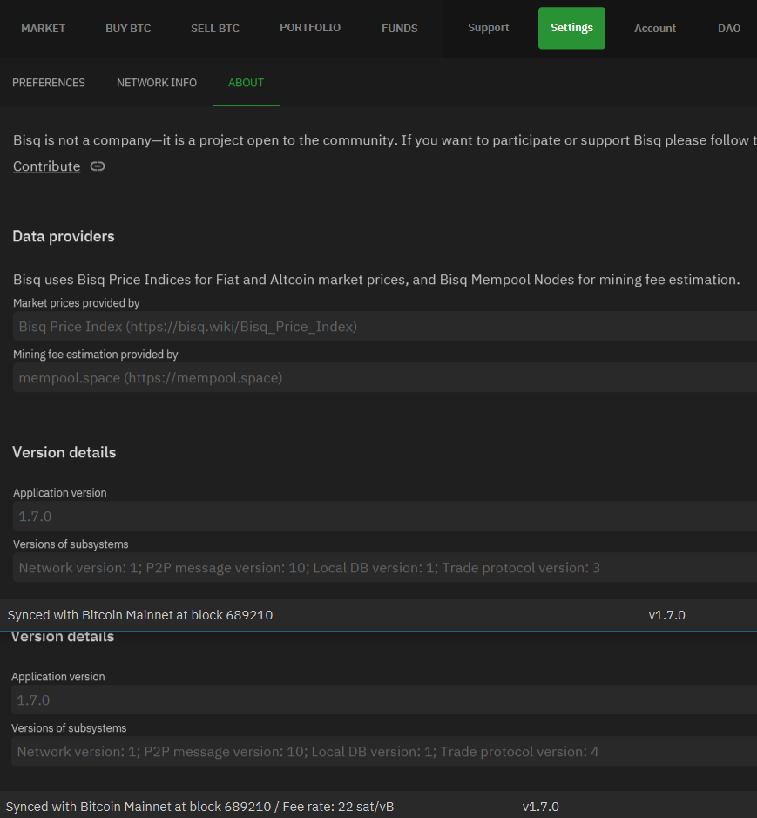
Task: Click the upper Version details heading
Action: pyautogui.click(x=64, y=452)
